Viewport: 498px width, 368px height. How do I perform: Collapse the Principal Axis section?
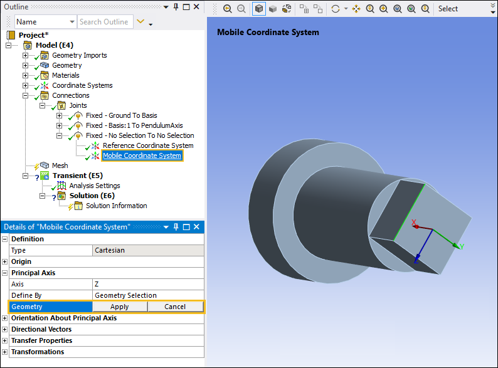5,273
